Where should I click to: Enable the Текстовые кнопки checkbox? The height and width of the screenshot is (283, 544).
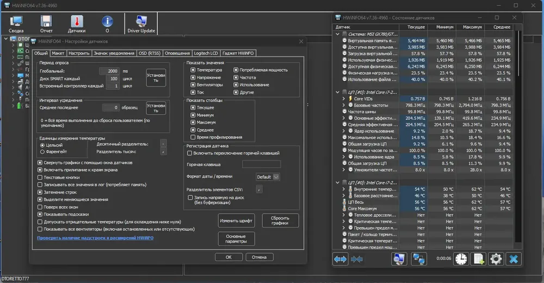click(x=40, y=177)
